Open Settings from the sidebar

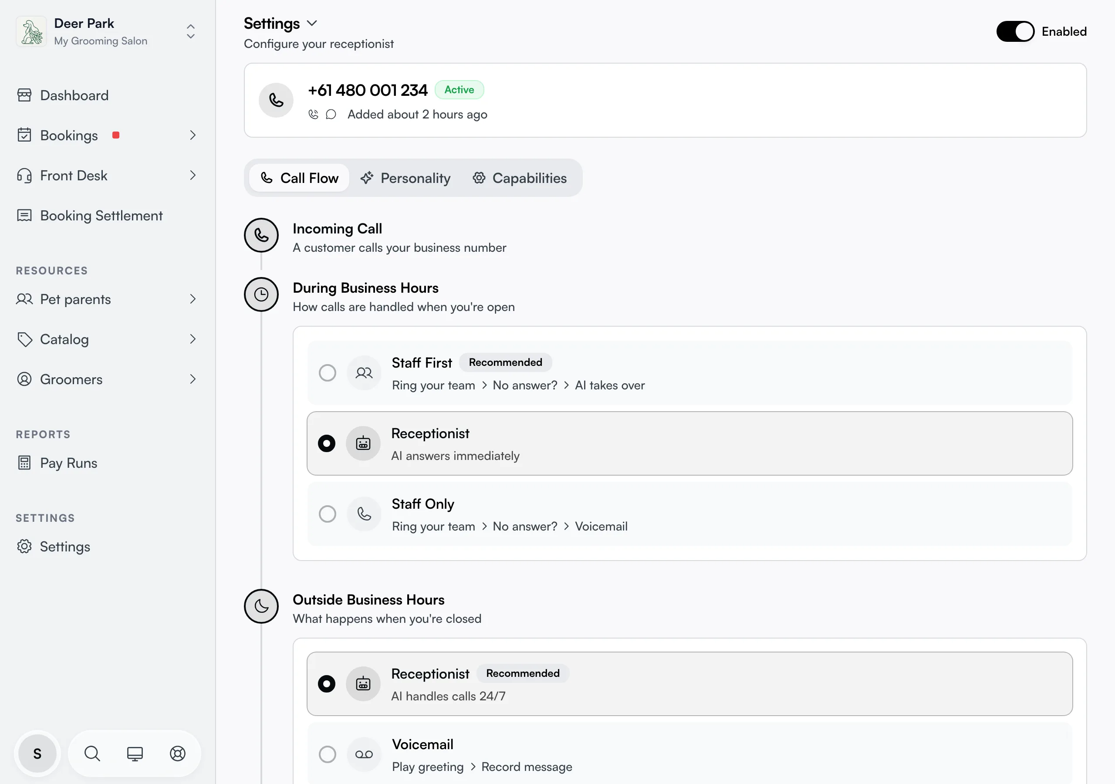(x=65, y=547)
